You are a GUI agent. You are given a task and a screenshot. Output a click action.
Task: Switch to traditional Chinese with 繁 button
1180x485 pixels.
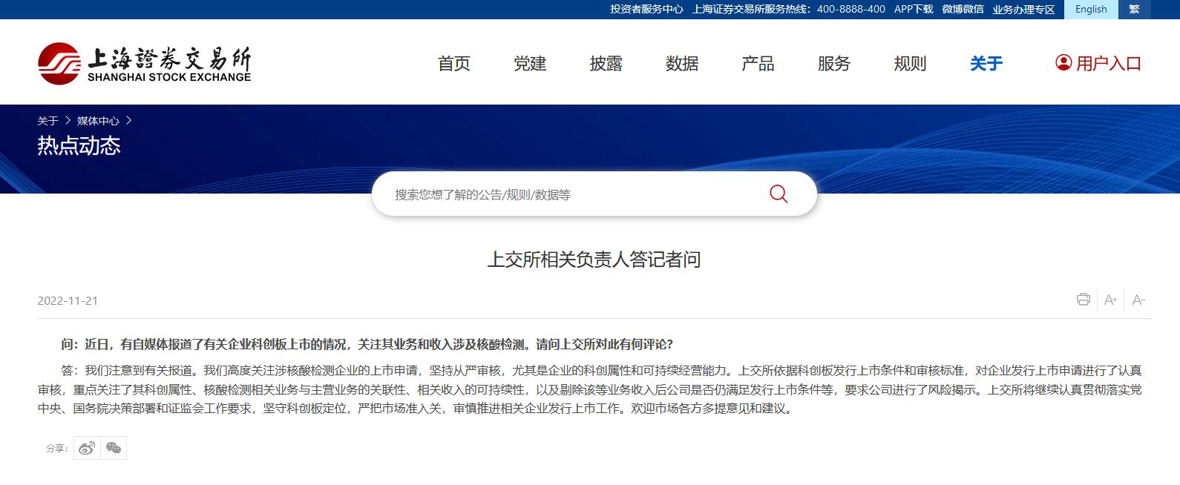(1134, 9)
